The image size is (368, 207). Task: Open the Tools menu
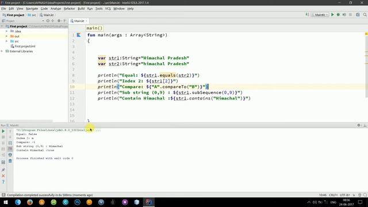tap(99, 9)
